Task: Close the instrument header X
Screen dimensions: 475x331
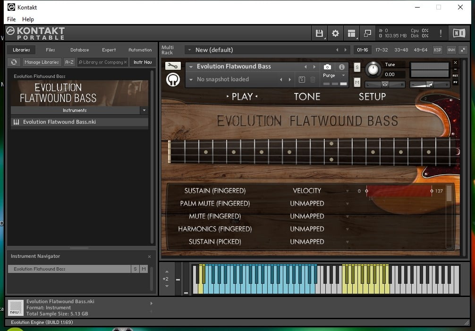Action: coord(455,62)
